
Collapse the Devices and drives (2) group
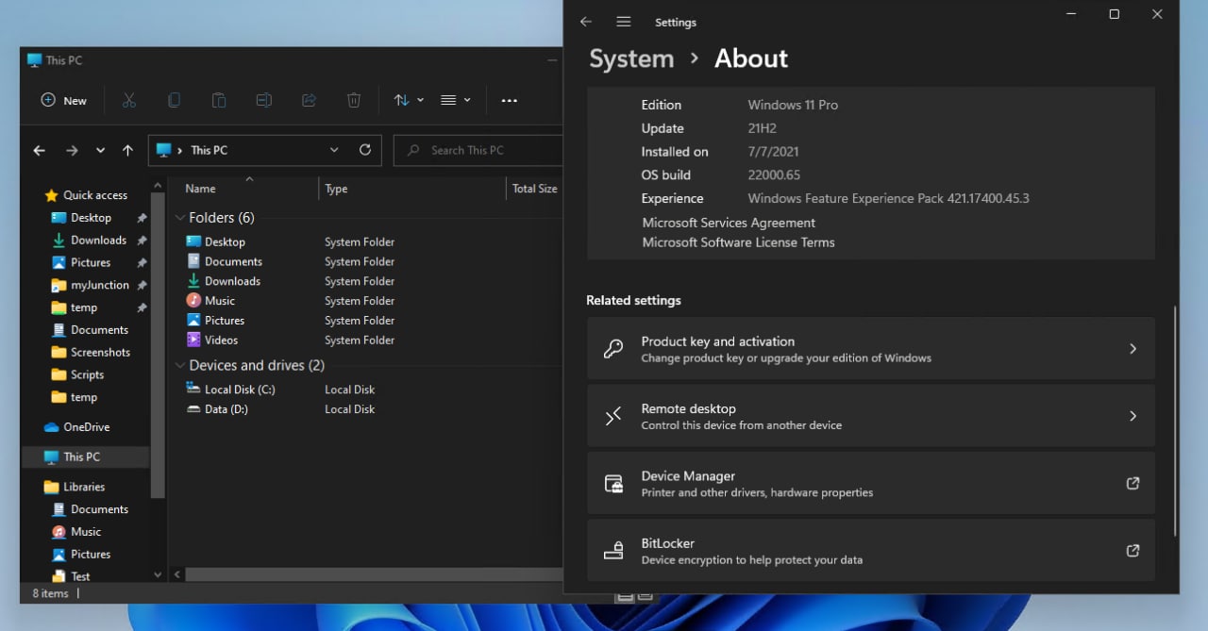coord(179,366)
